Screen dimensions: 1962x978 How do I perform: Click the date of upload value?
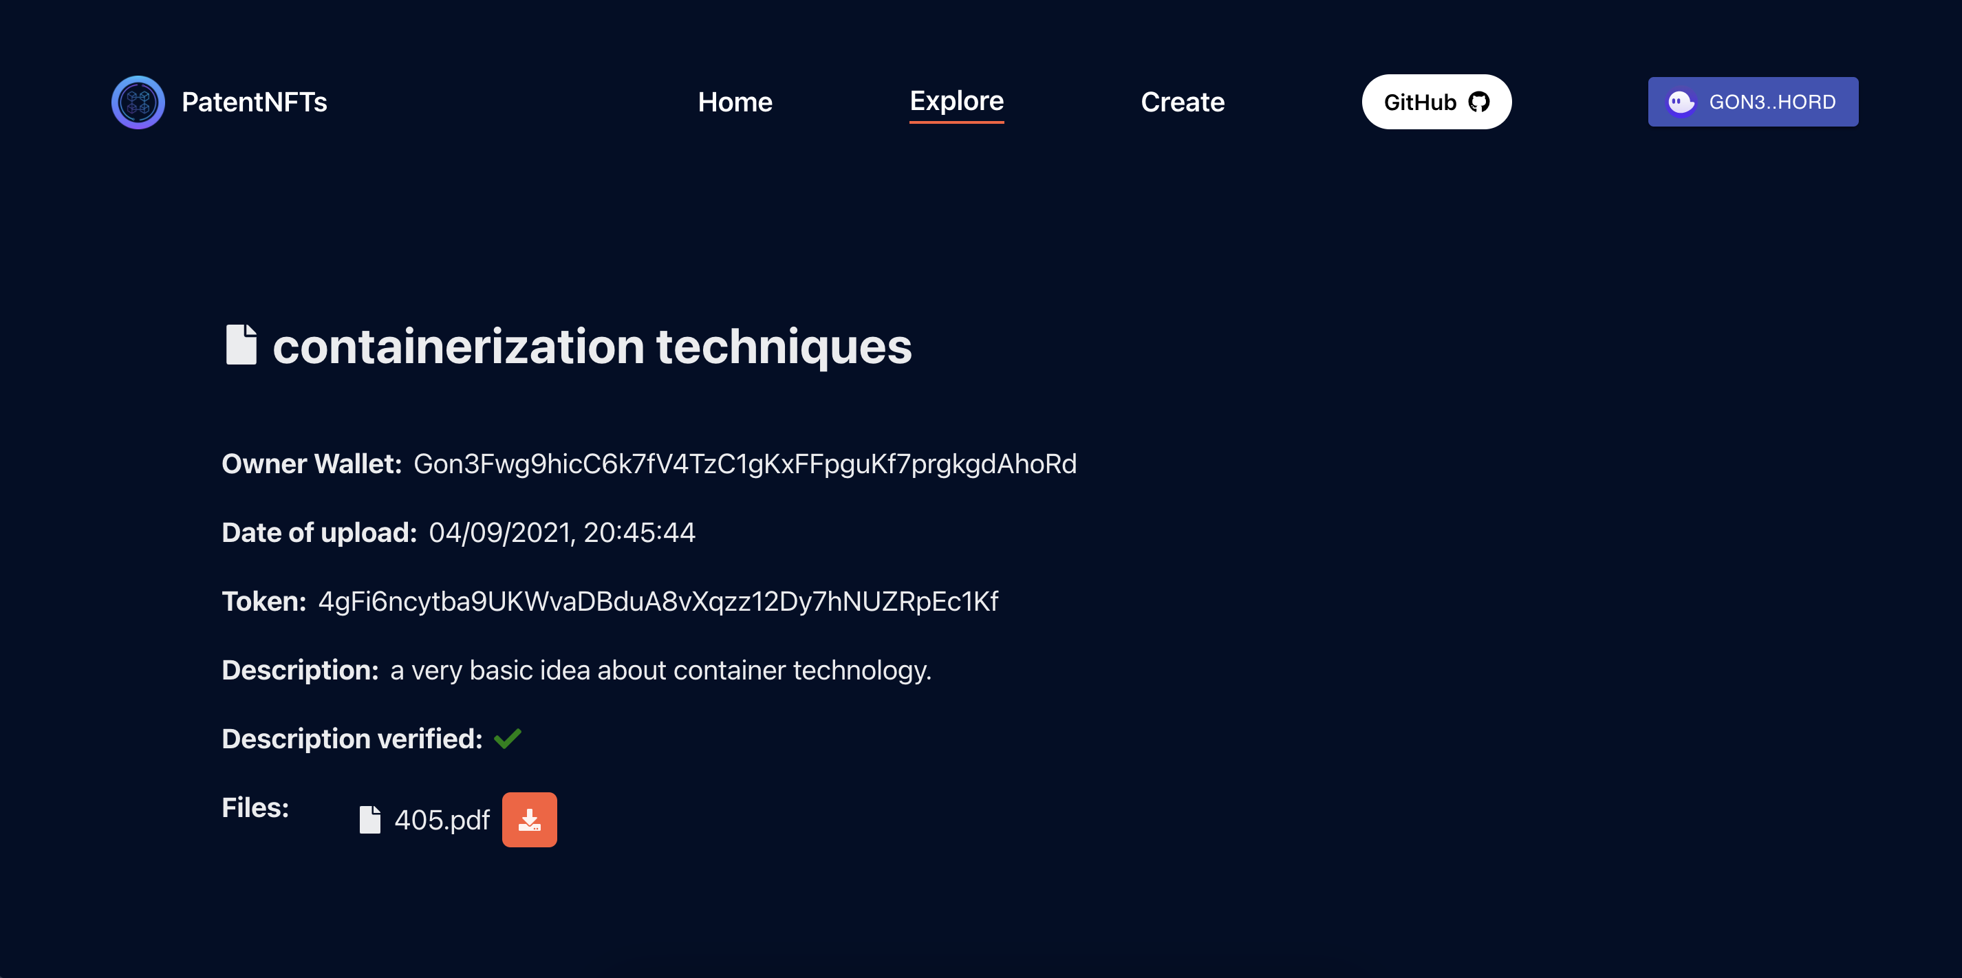pyautogui.click(x=562, y=532)
